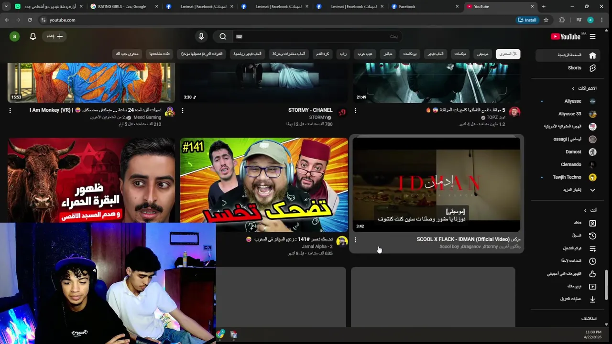Select the 'كل المحتوى' filter chip
Screen dimensions: 612x344
pyautogui.click(x=508, y=54)
